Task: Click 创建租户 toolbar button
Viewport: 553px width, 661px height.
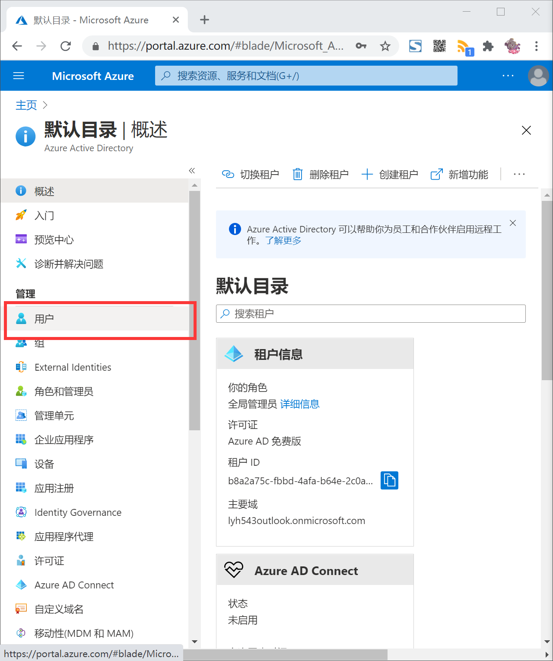Action: pyautogui.click(x=390, y=175)
